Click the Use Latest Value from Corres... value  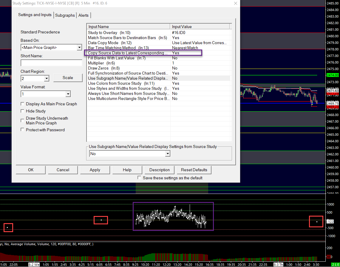(199, 43)
